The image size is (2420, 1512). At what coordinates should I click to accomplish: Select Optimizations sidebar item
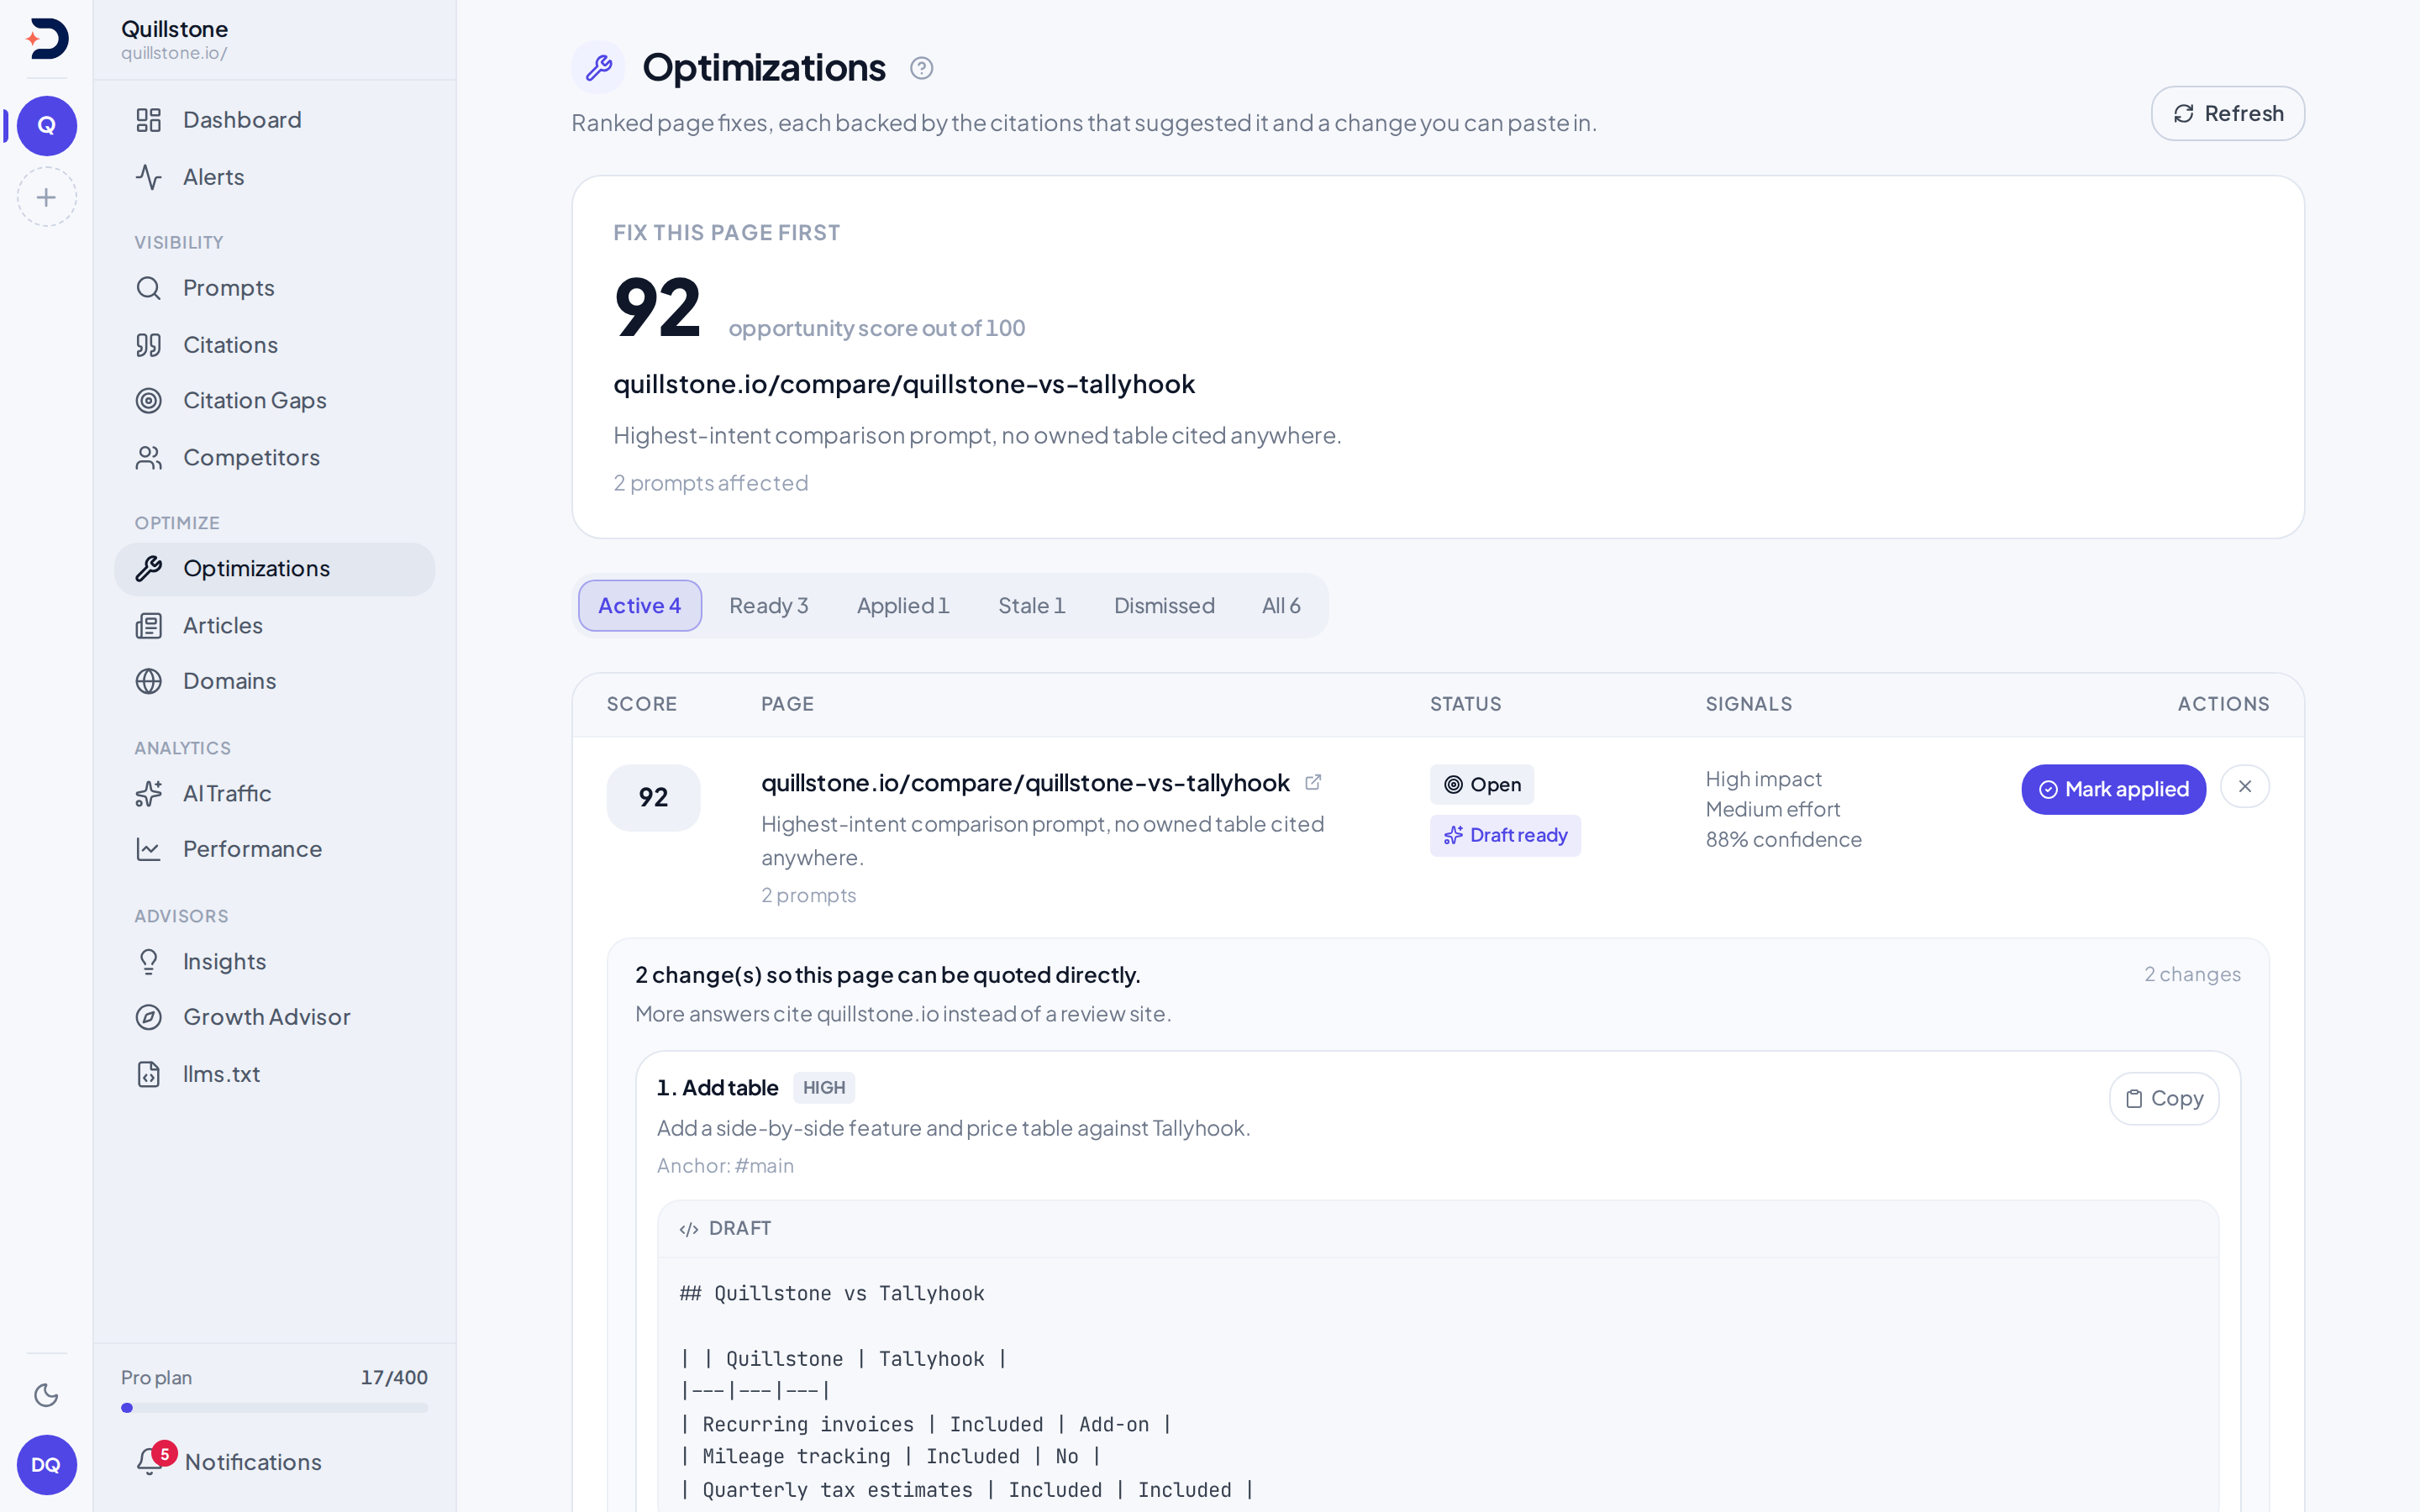point(274,569)
